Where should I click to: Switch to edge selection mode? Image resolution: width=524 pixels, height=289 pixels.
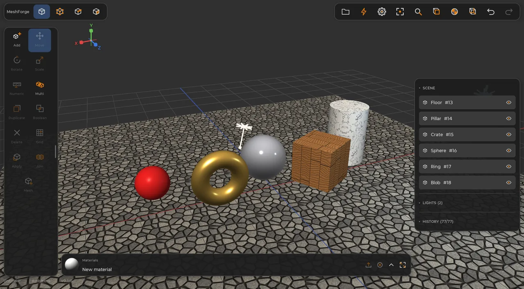click(78, 12)
